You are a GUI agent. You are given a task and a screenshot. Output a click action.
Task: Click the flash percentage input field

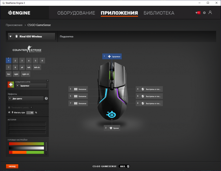(x=30, y=113)
